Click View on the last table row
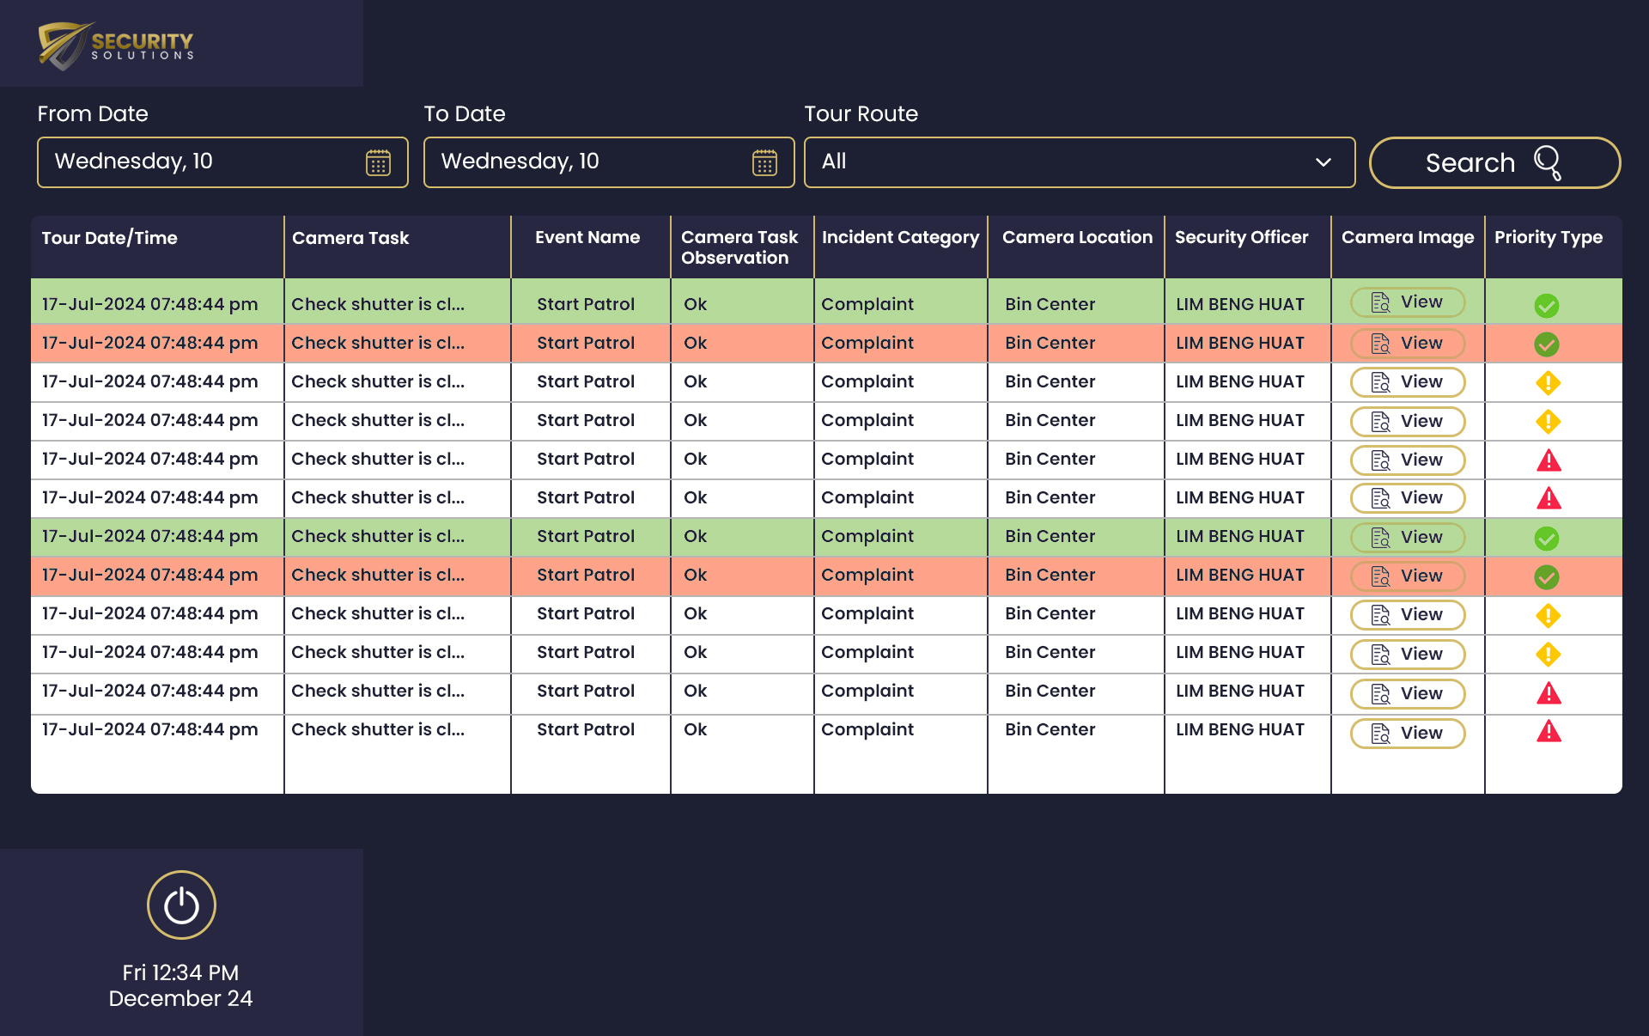The height and width of the screenshot is (1036, 1649). 1407,733
